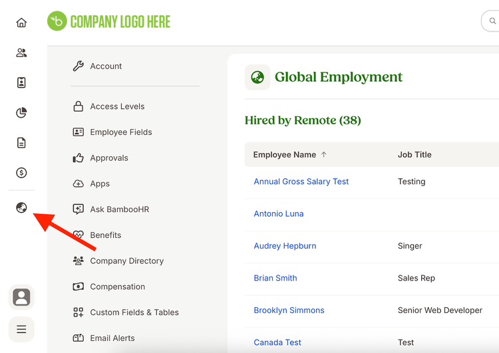The height and width of the screenshot is (353, 499).
Task: Open the user profile avatar icon
Action: coord(21,297)
